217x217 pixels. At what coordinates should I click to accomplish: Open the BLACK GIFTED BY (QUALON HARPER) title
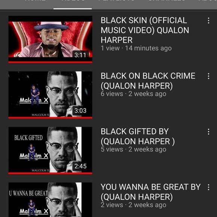pos(138,136)
